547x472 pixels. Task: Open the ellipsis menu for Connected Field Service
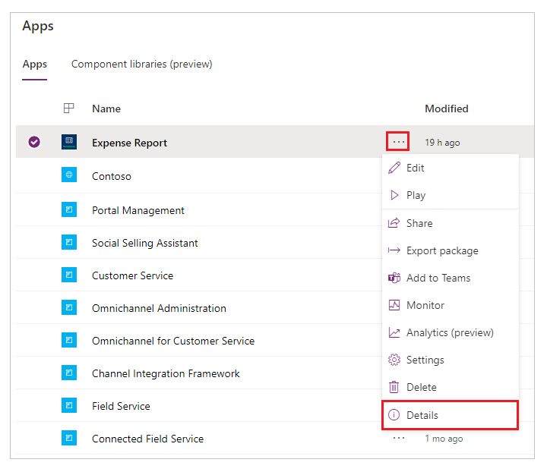398,438
